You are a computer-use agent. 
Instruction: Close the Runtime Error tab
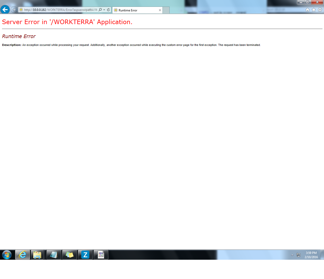[160, 10]
